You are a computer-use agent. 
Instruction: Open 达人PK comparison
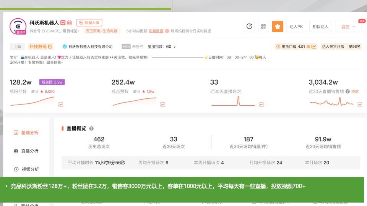296,26
